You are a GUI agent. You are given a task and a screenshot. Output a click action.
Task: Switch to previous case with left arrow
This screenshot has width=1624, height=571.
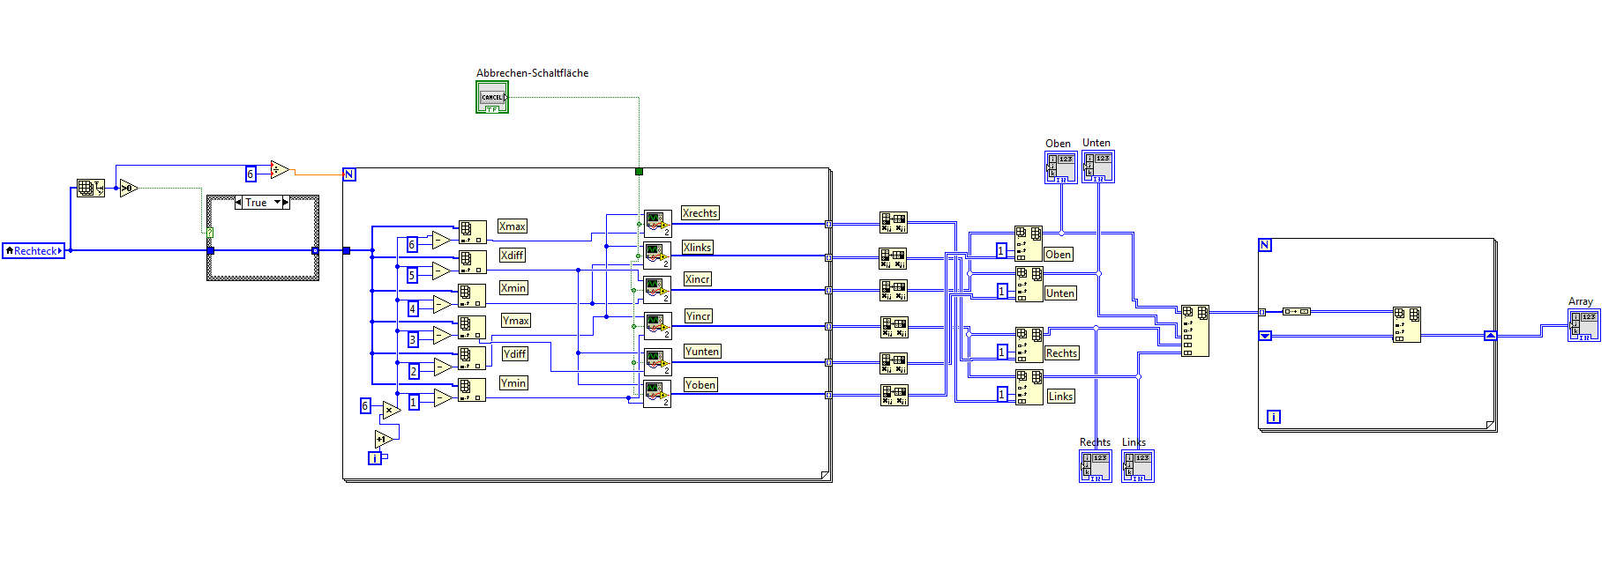pos(238,203)
